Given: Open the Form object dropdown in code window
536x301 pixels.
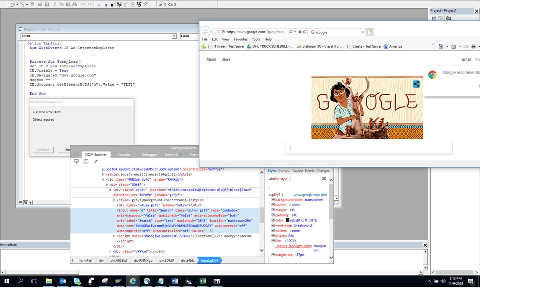Looking at the screenshot, I should point(174,36).
